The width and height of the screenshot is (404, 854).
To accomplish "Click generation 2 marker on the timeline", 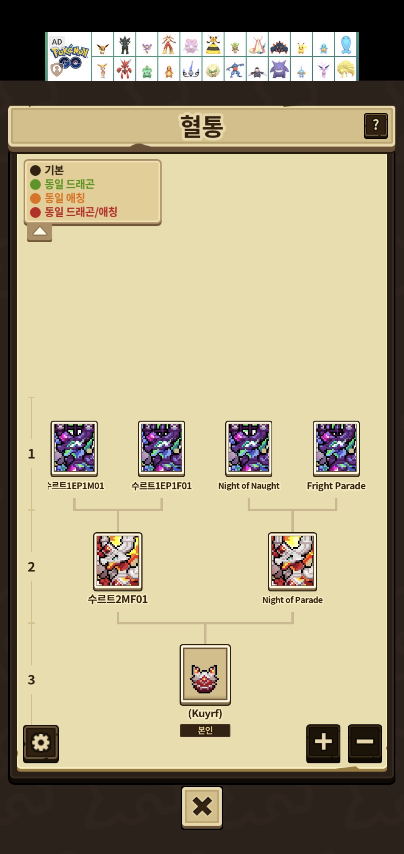I will tap(31, 567).
